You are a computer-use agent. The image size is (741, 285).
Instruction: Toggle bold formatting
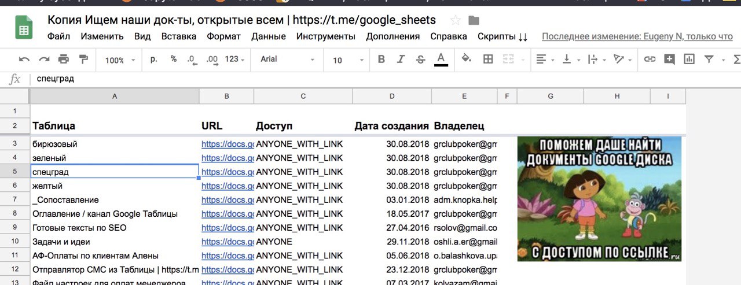381,59
